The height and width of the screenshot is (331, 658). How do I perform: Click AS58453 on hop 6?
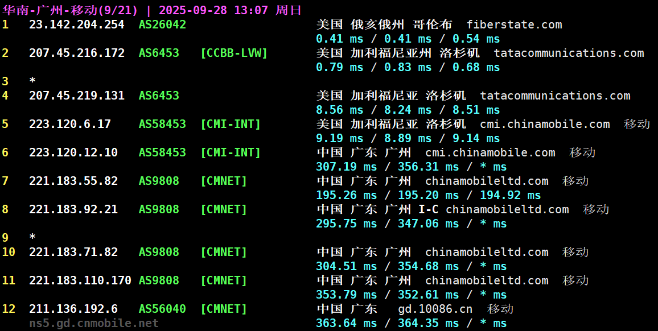pyautogui.click(x=162, y=152)
